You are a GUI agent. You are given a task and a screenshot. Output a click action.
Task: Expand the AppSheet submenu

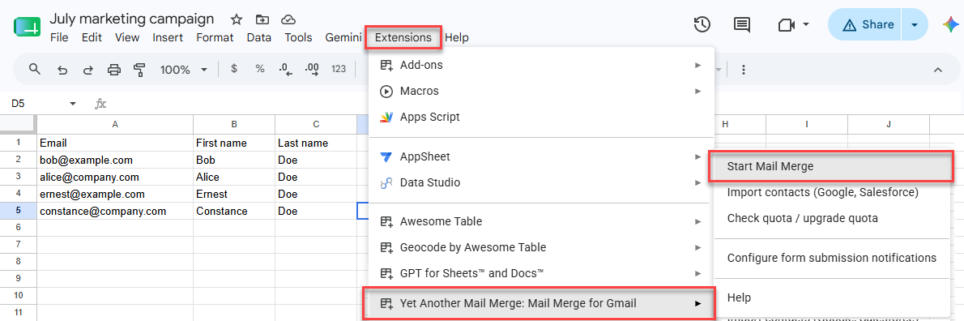pos(541,156)
